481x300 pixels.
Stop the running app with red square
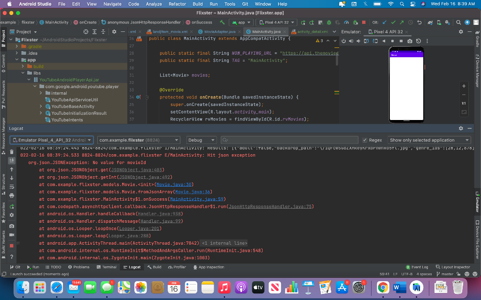pyautogui.click(x=364, y=22)
